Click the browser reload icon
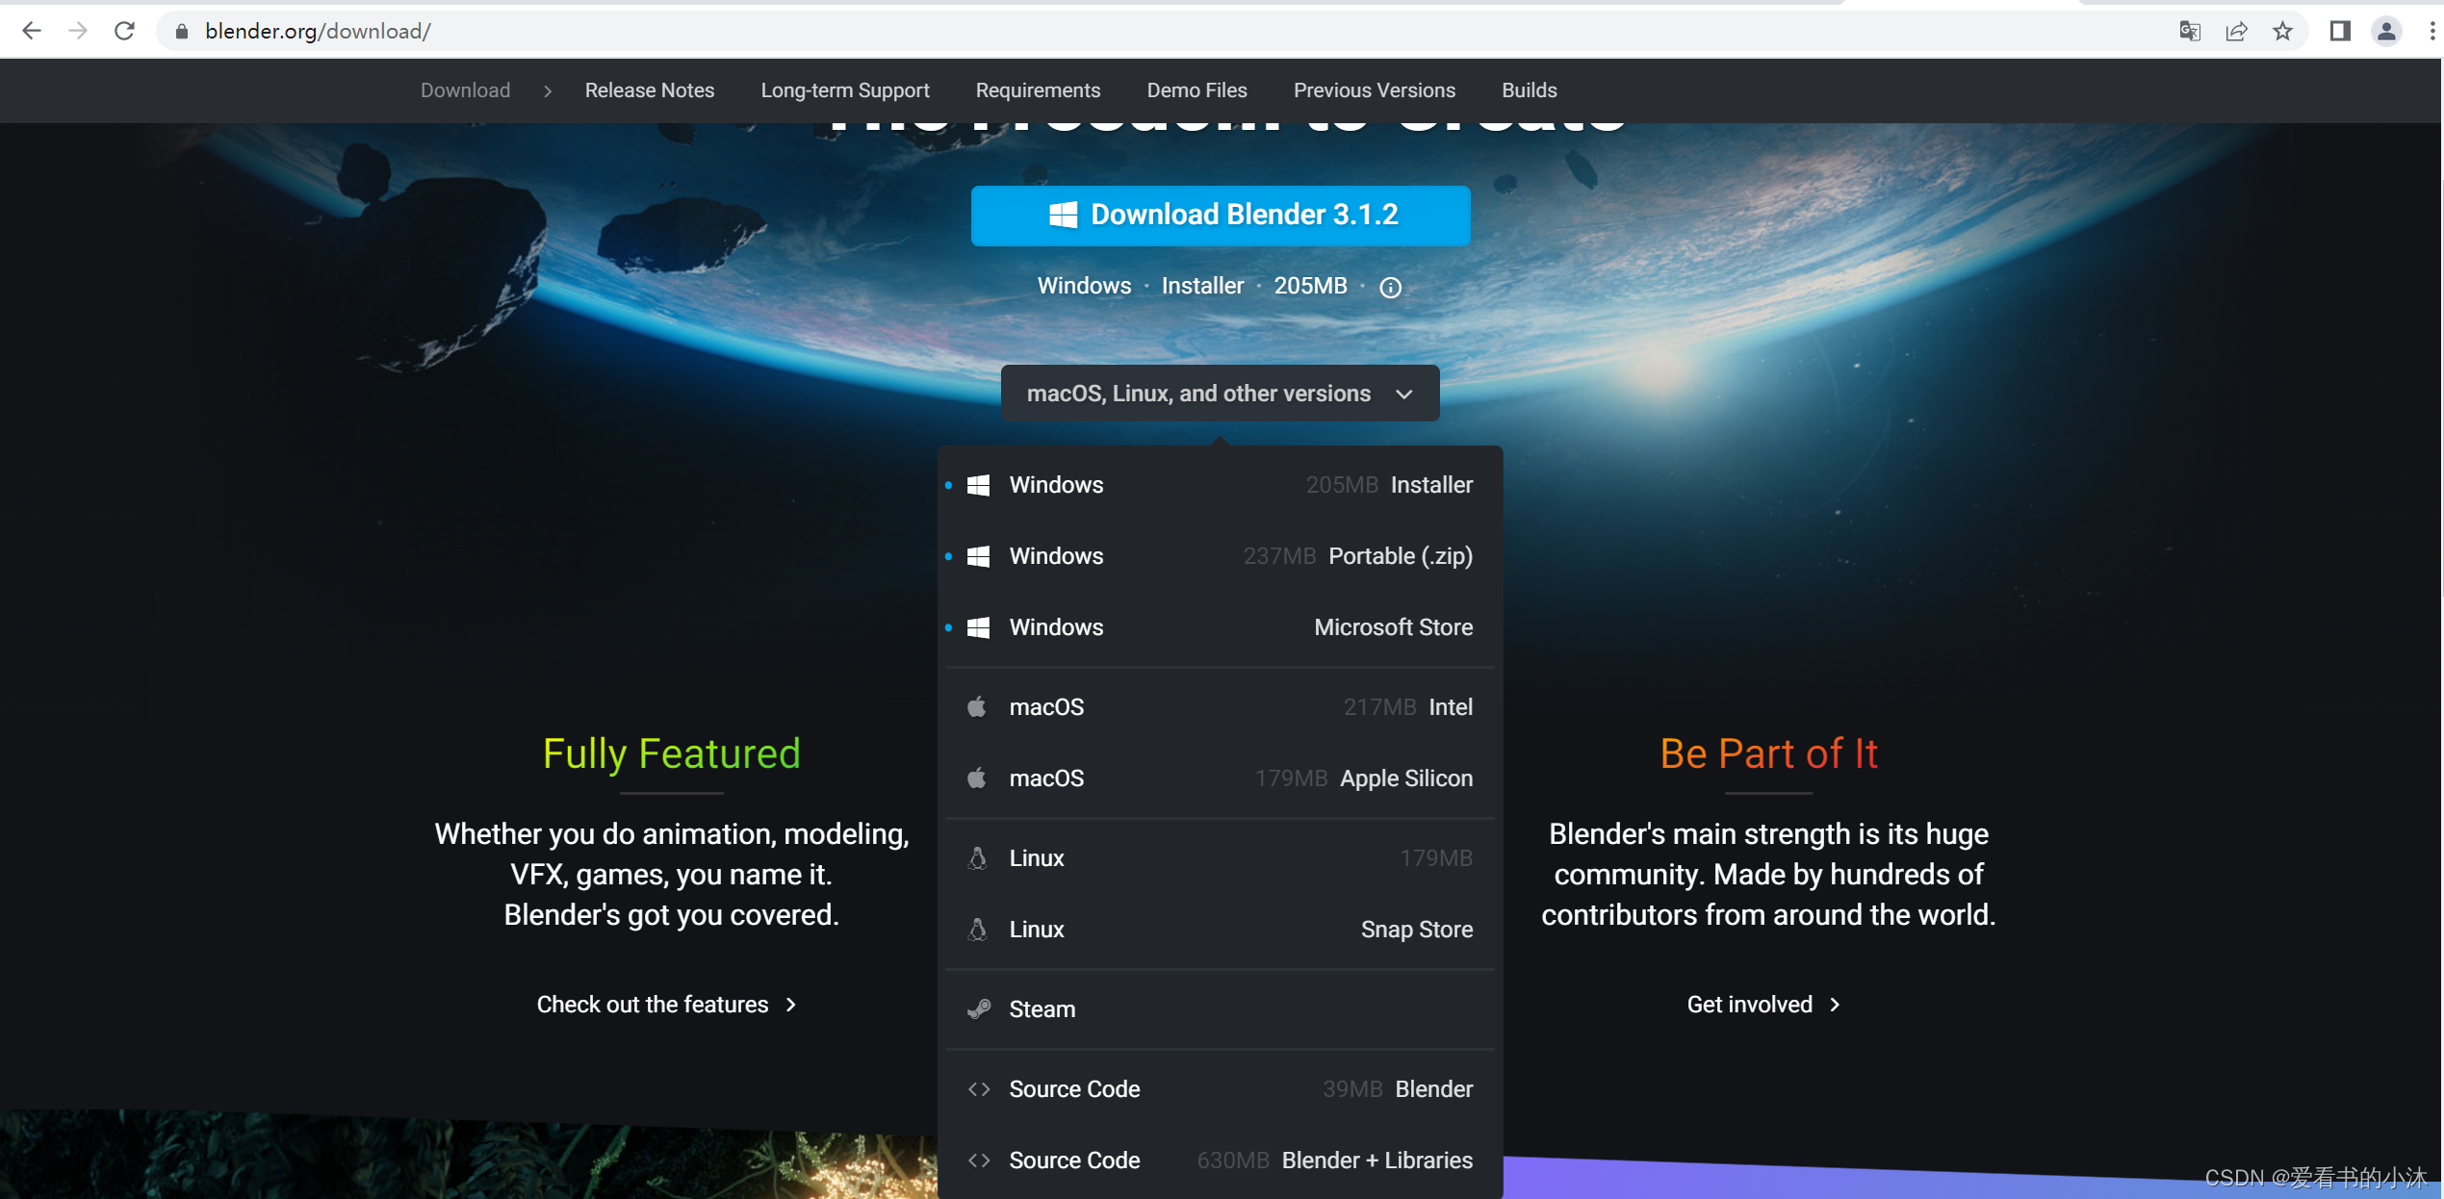This screenshot has height=1199, width=2444. point(124,31)
